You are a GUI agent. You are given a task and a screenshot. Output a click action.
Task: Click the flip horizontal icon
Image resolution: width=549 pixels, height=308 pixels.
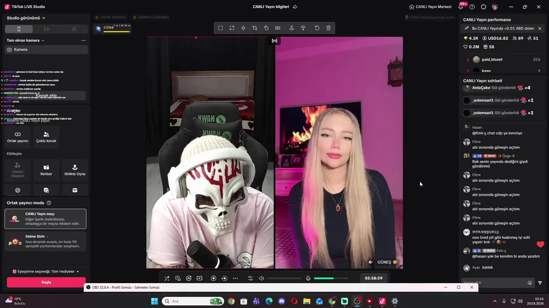tap(278, 28)
